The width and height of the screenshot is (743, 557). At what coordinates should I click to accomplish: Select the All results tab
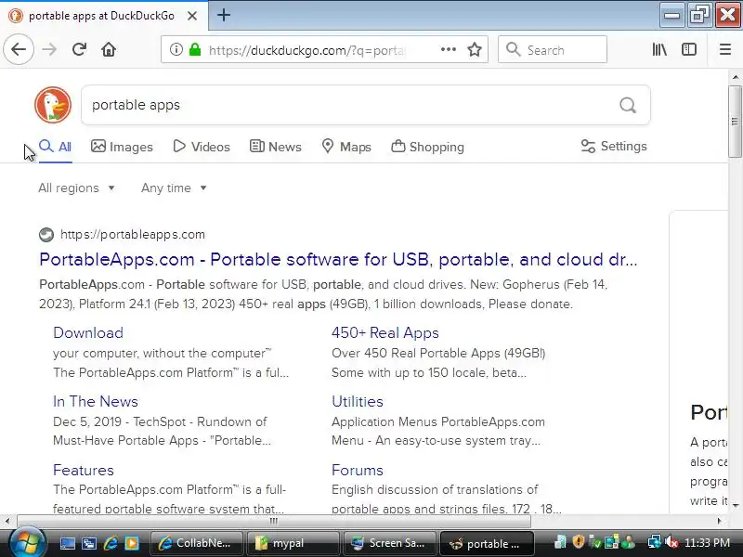55,147
